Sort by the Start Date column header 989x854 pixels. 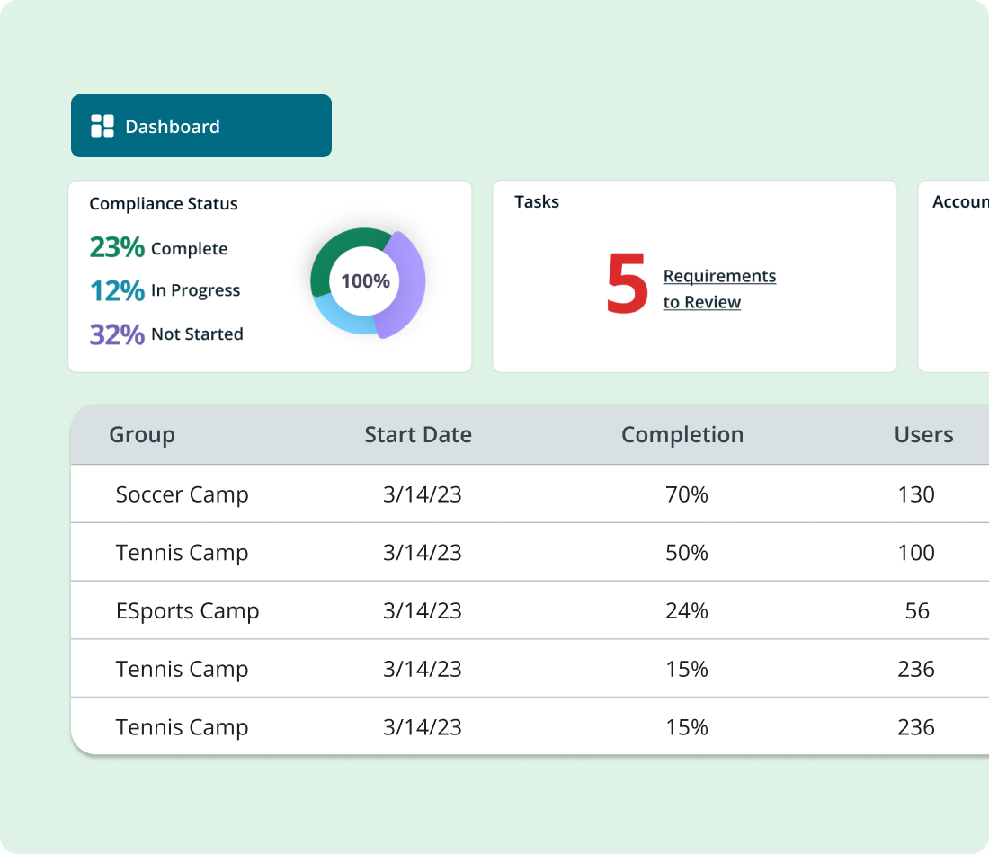click(x=417, y=434)
